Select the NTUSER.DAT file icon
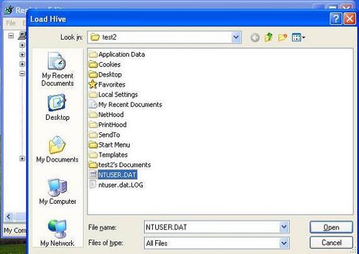 click(x=93, y=175)
